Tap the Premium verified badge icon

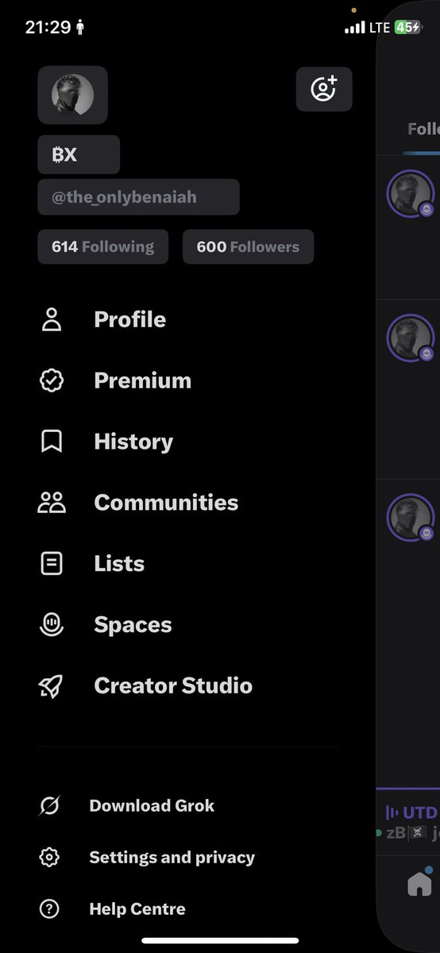52,381
